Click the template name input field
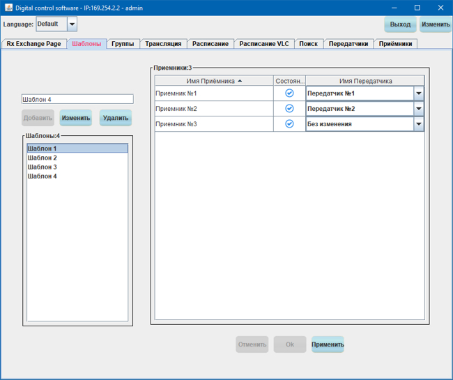453x380 pixels. pos(77,99)
